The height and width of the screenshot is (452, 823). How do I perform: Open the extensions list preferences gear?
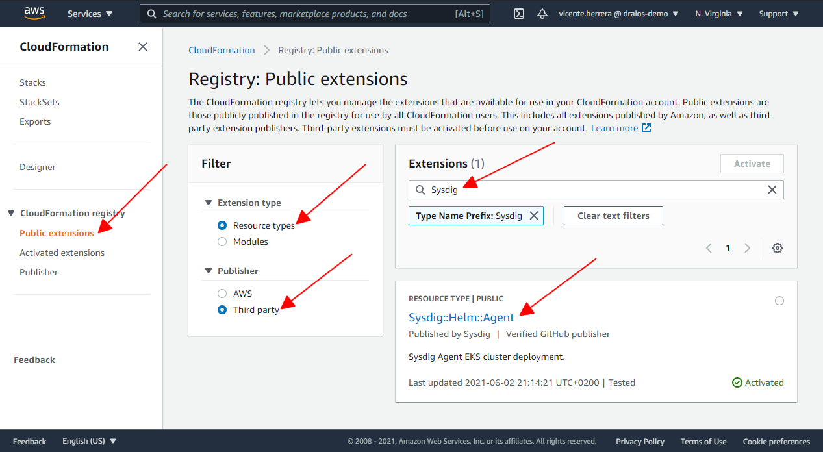pos(778,248)
